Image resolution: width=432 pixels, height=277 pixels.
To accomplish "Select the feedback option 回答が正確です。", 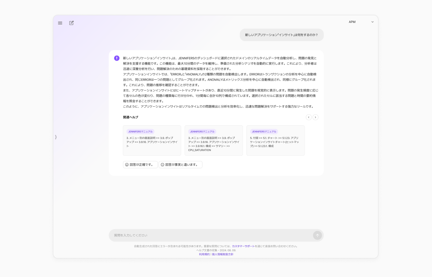I will (140, 165).
